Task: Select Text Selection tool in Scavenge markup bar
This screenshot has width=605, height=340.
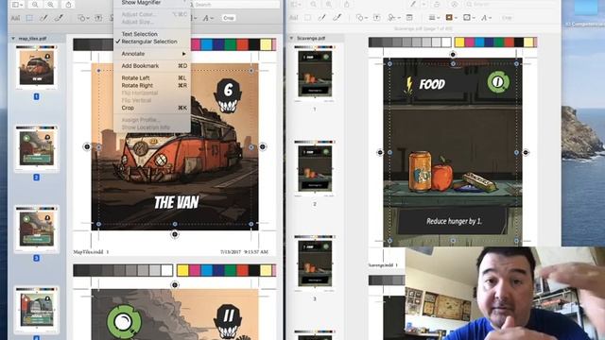Action: coord(294,18)
